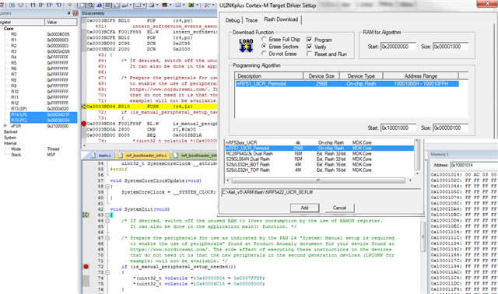This screenshot has height=294, width=498.
Task: Collapse the code fold at line 58
Action: (x=107, y=187)
